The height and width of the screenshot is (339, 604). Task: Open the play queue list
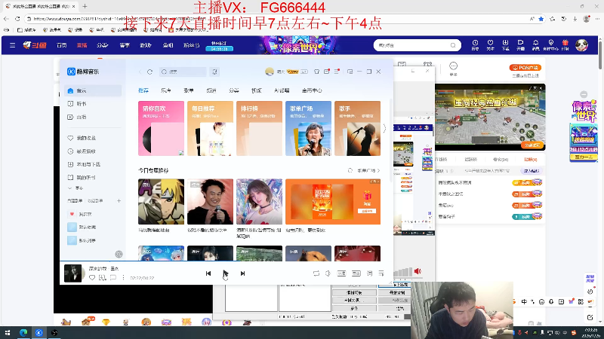tap(381, 273)
